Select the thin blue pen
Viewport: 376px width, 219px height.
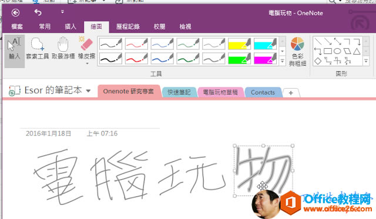coord(162,44)
